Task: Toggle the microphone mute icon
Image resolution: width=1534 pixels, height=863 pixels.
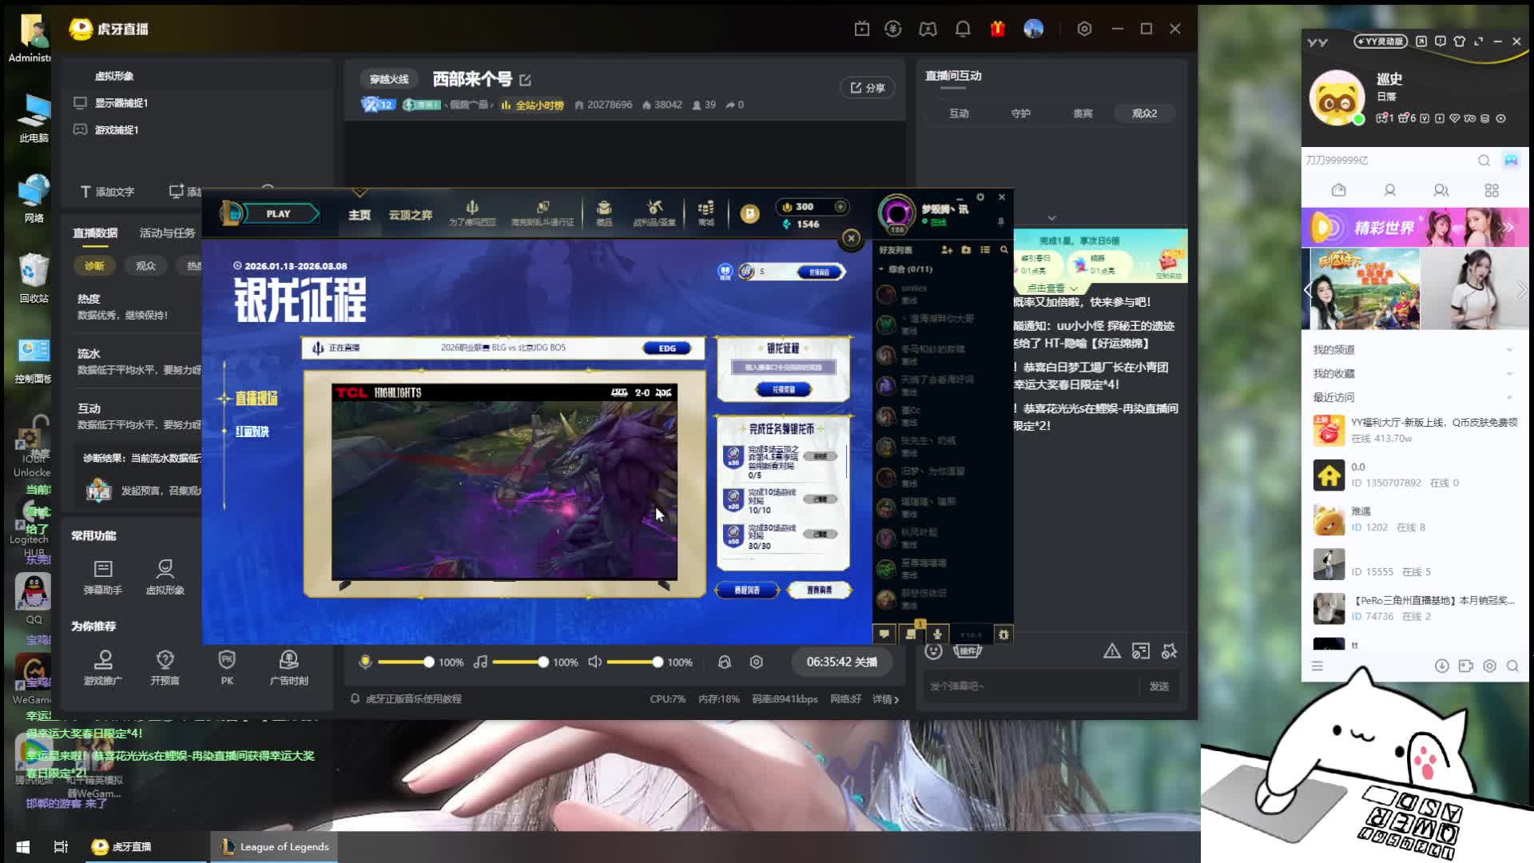Action: tap(365, 662)
